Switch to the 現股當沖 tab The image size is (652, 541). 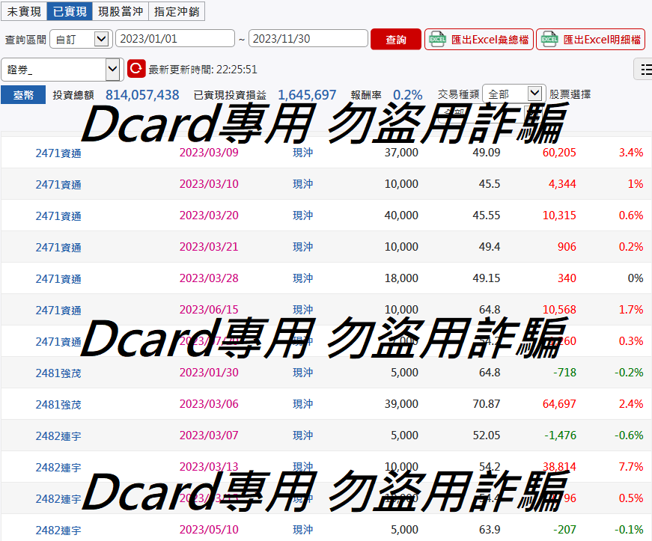121,11
